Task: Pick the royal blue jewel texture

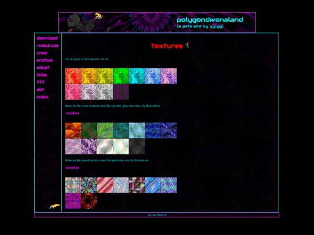Action: (153, 131)
